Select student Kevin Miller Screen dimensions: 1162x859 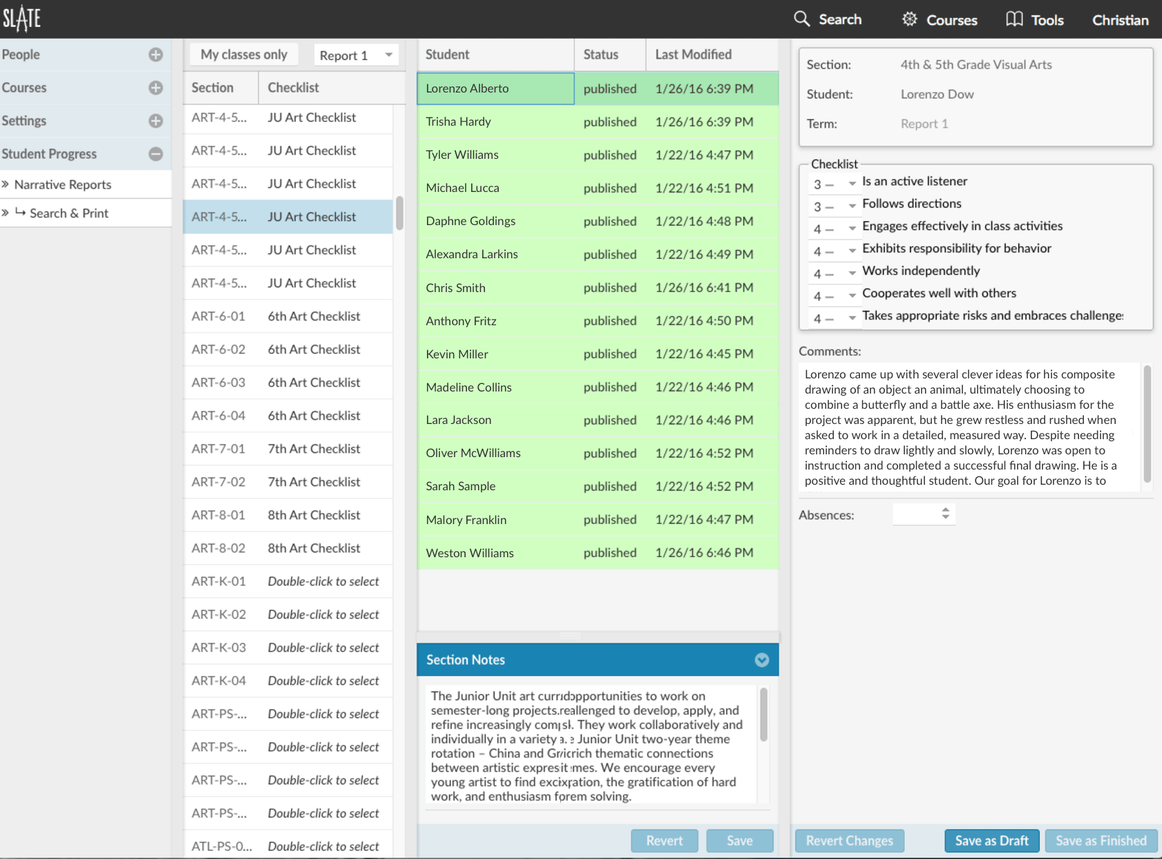click(598, 354)
